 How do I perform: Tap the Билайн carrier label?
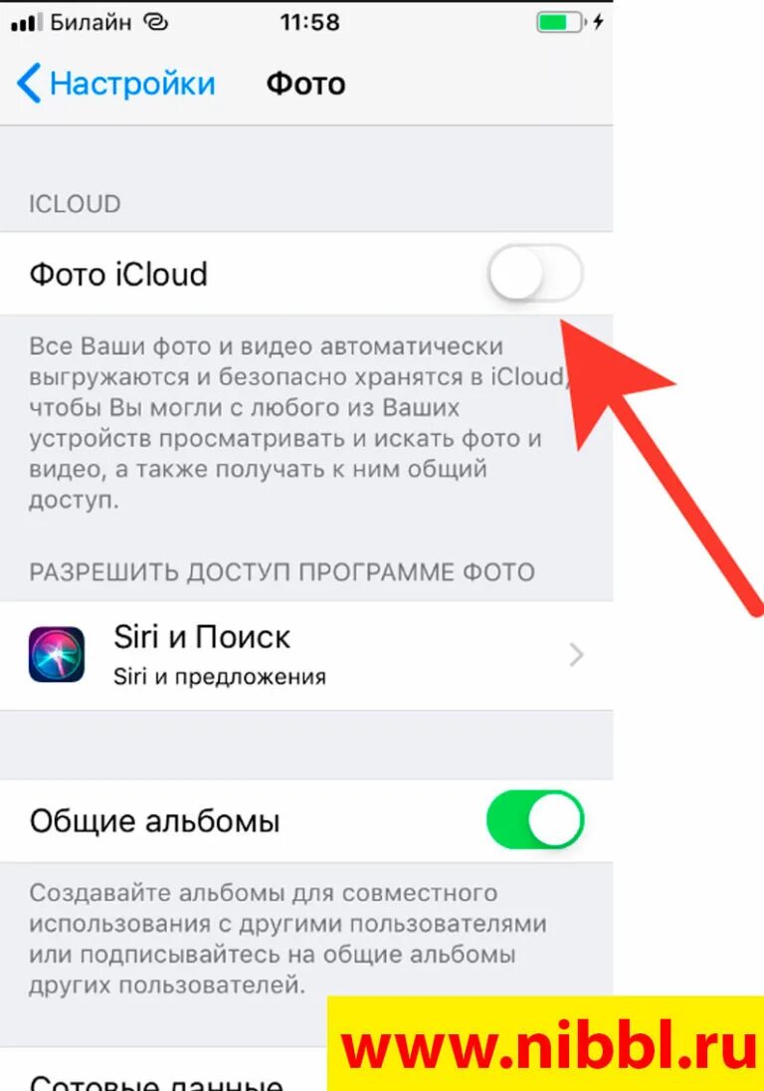[x=92, y=23]
